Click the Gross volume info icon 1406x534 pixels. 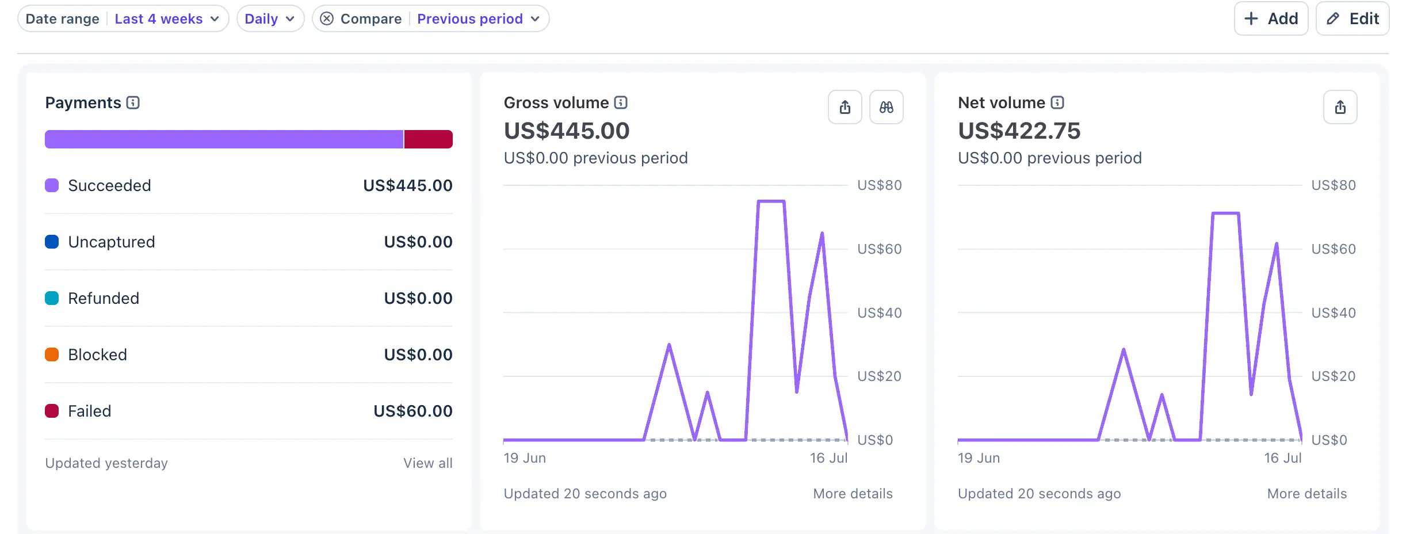coord(621,103)
